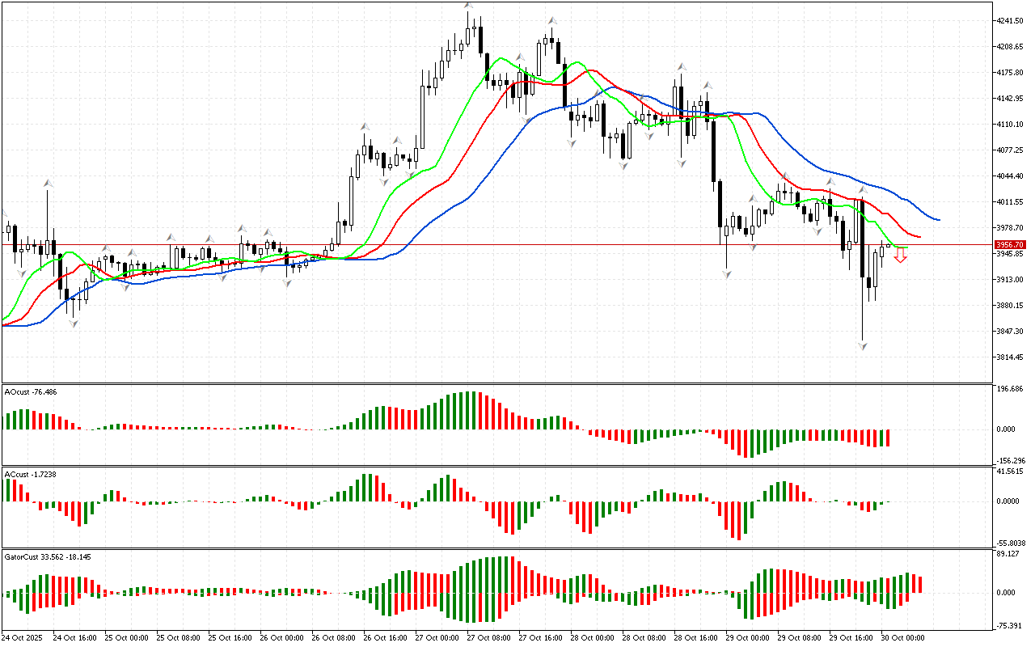Click the -55.8038 value on the AC scale

click(1012, 543)
